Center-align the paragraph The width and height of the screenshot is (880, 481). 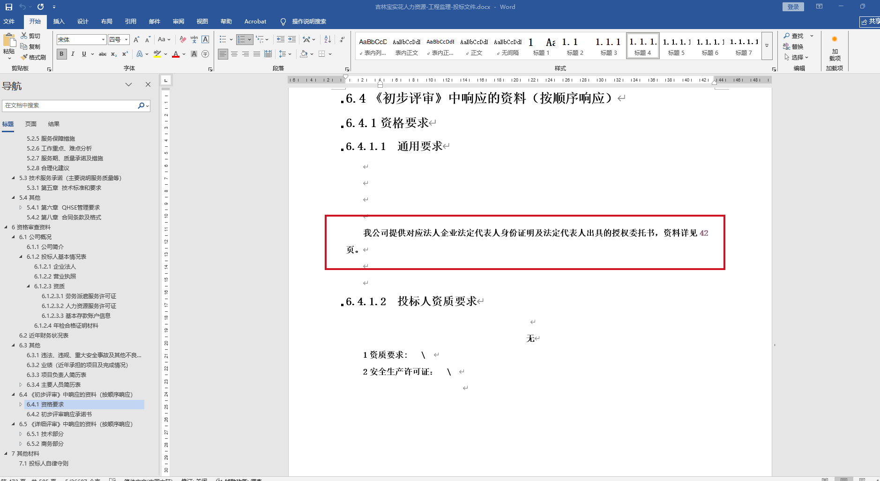(234, 54)
